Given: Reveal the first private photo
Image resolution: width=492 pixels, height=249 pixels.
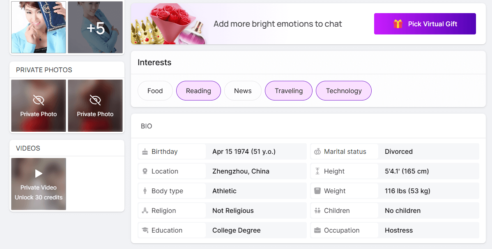Looking at the screenshot, I should click(x=39, y=105).
